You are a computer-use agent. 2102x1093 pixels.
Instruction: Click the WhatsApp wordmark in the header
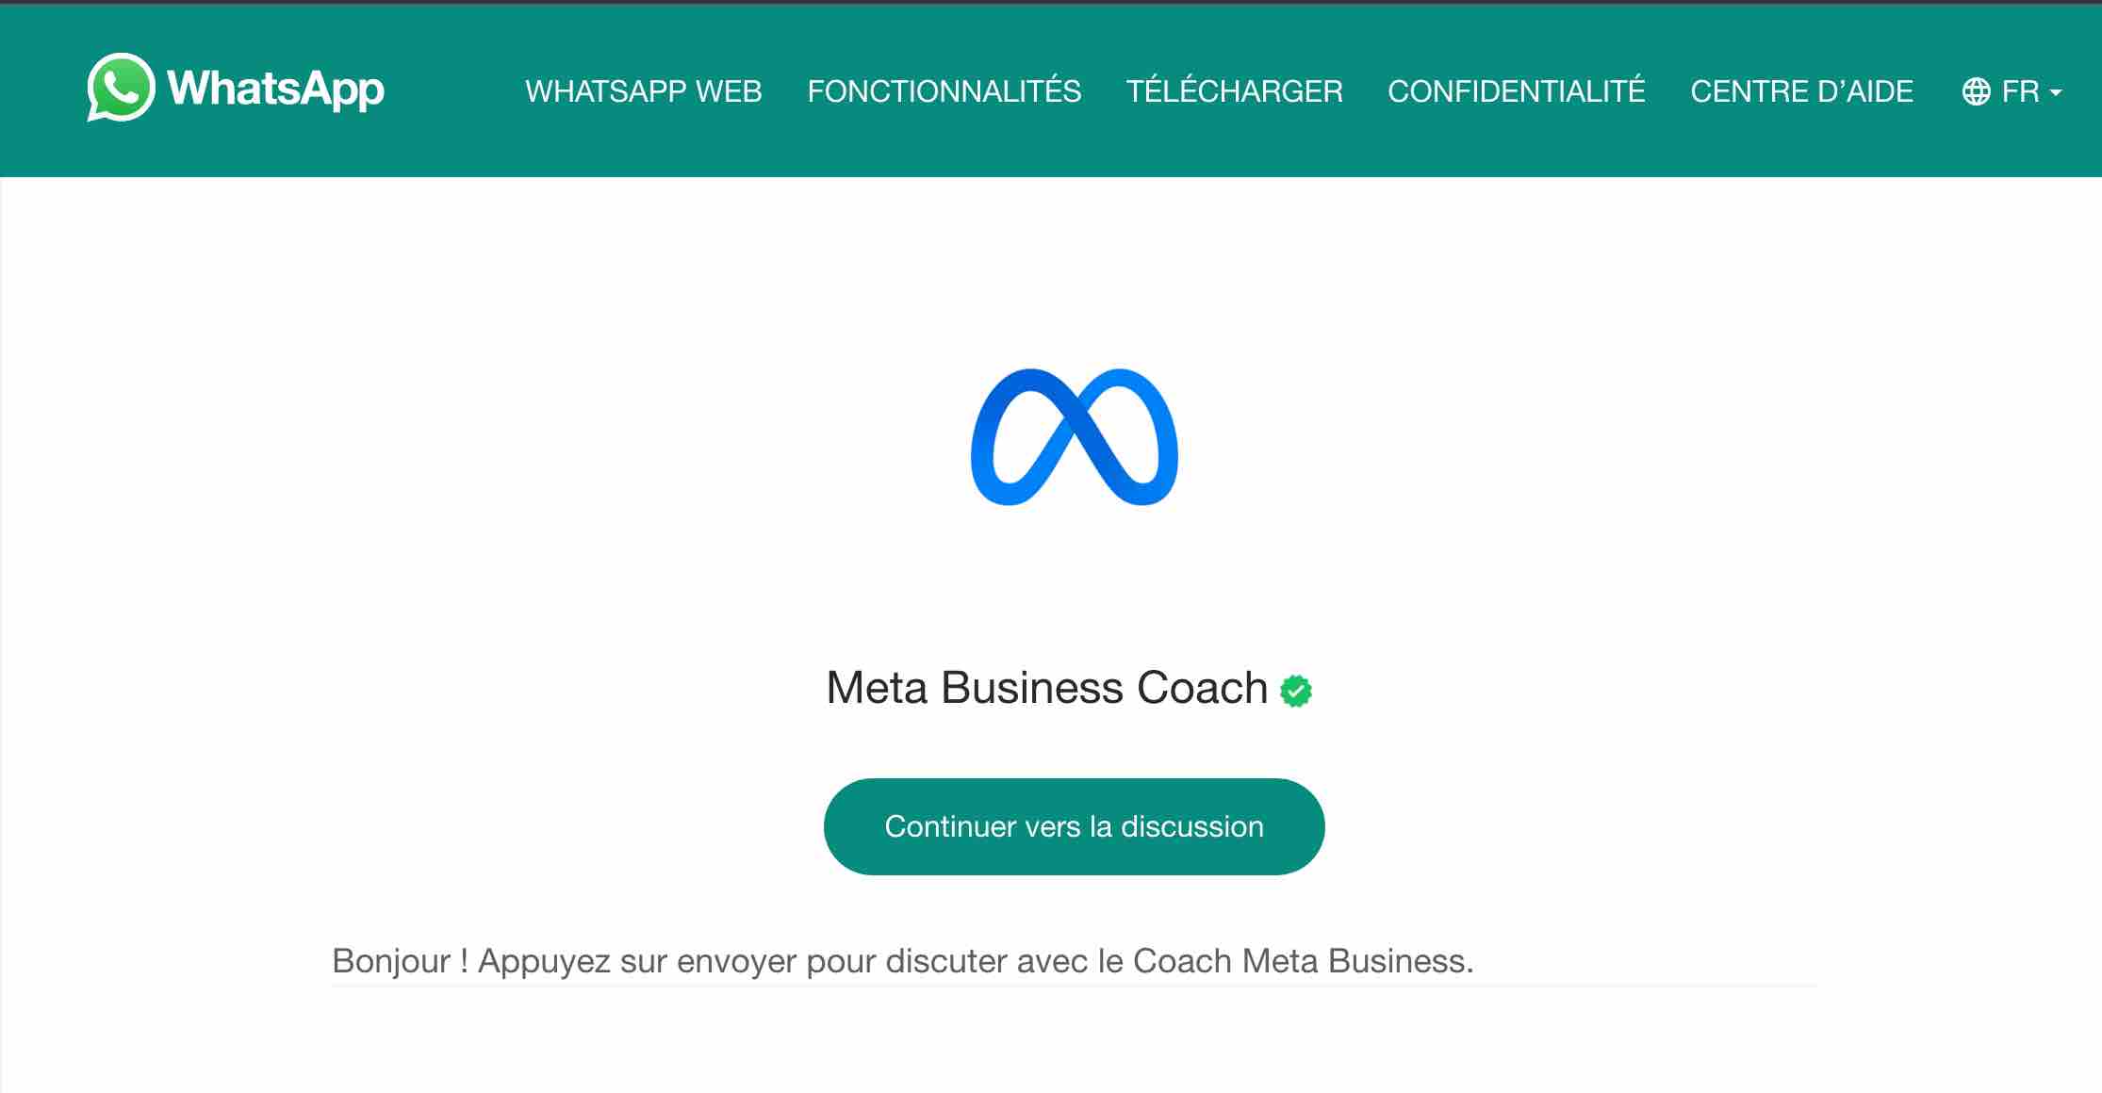coord(275,90)
